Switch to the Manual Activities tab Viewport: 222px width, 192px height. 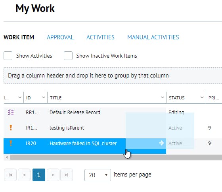click(x=153, y=37)
